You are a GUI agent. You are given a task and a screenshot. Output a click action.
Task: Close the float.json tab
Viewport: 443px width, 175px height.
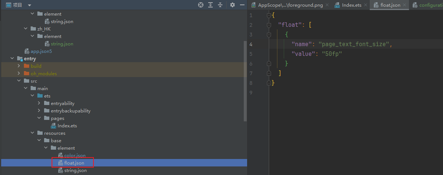point(404,5)
